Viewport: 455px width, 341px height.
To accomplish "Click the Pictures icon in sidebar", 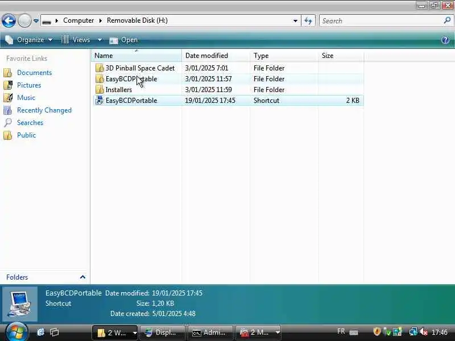I will point(8,85).
